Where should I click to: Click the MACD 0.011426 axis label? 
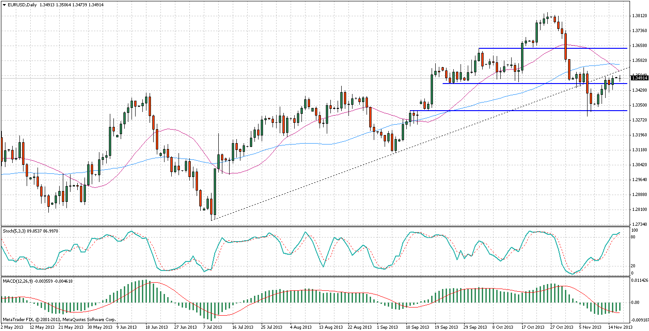pos(639,281)
